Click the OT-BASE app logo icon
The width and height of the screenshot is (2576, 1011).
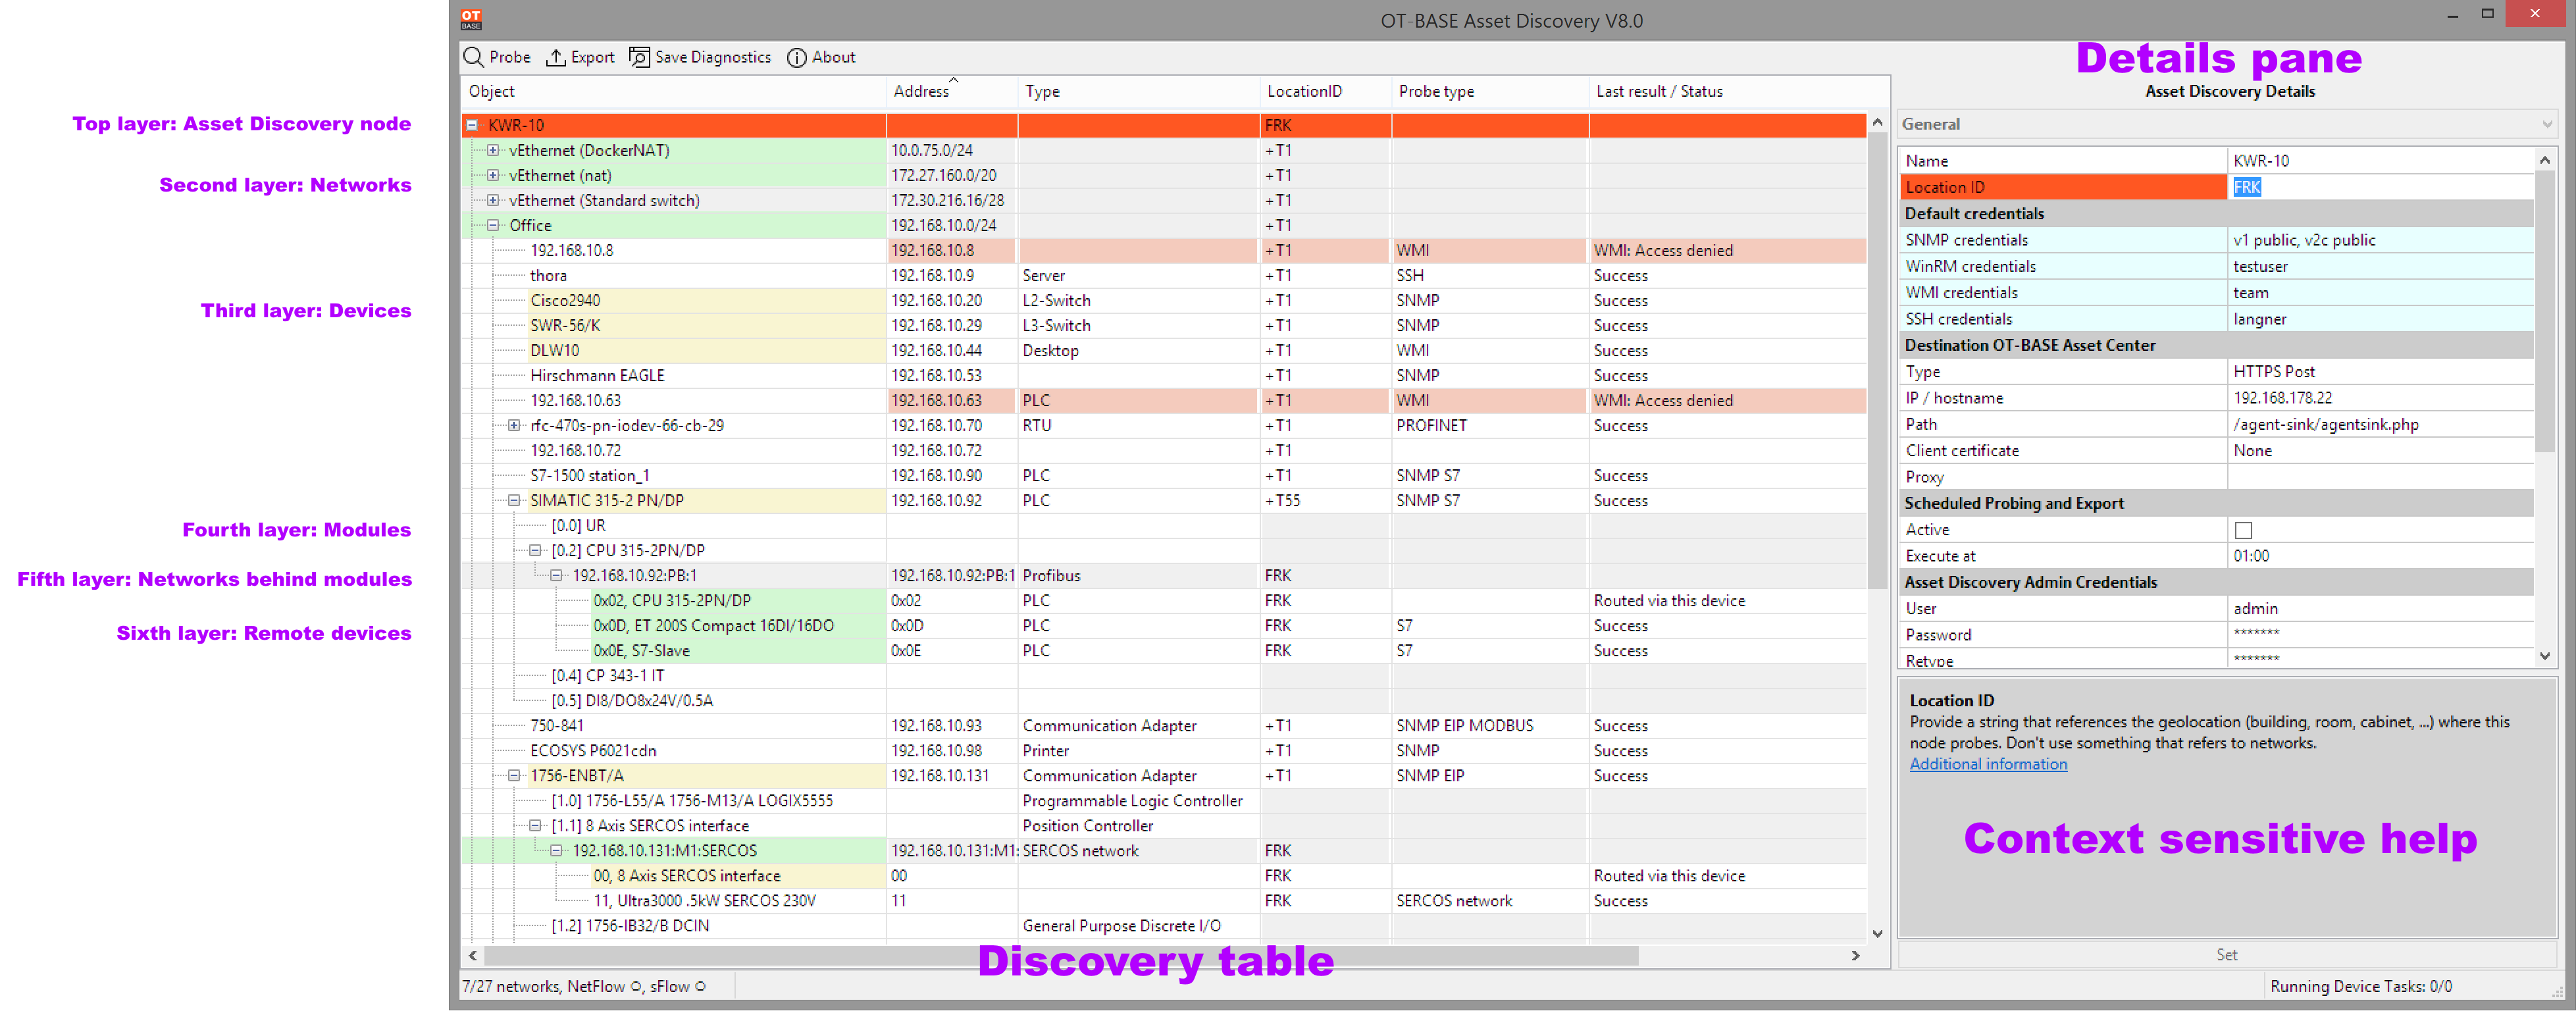pyautogui.click(x=471, y=19)
